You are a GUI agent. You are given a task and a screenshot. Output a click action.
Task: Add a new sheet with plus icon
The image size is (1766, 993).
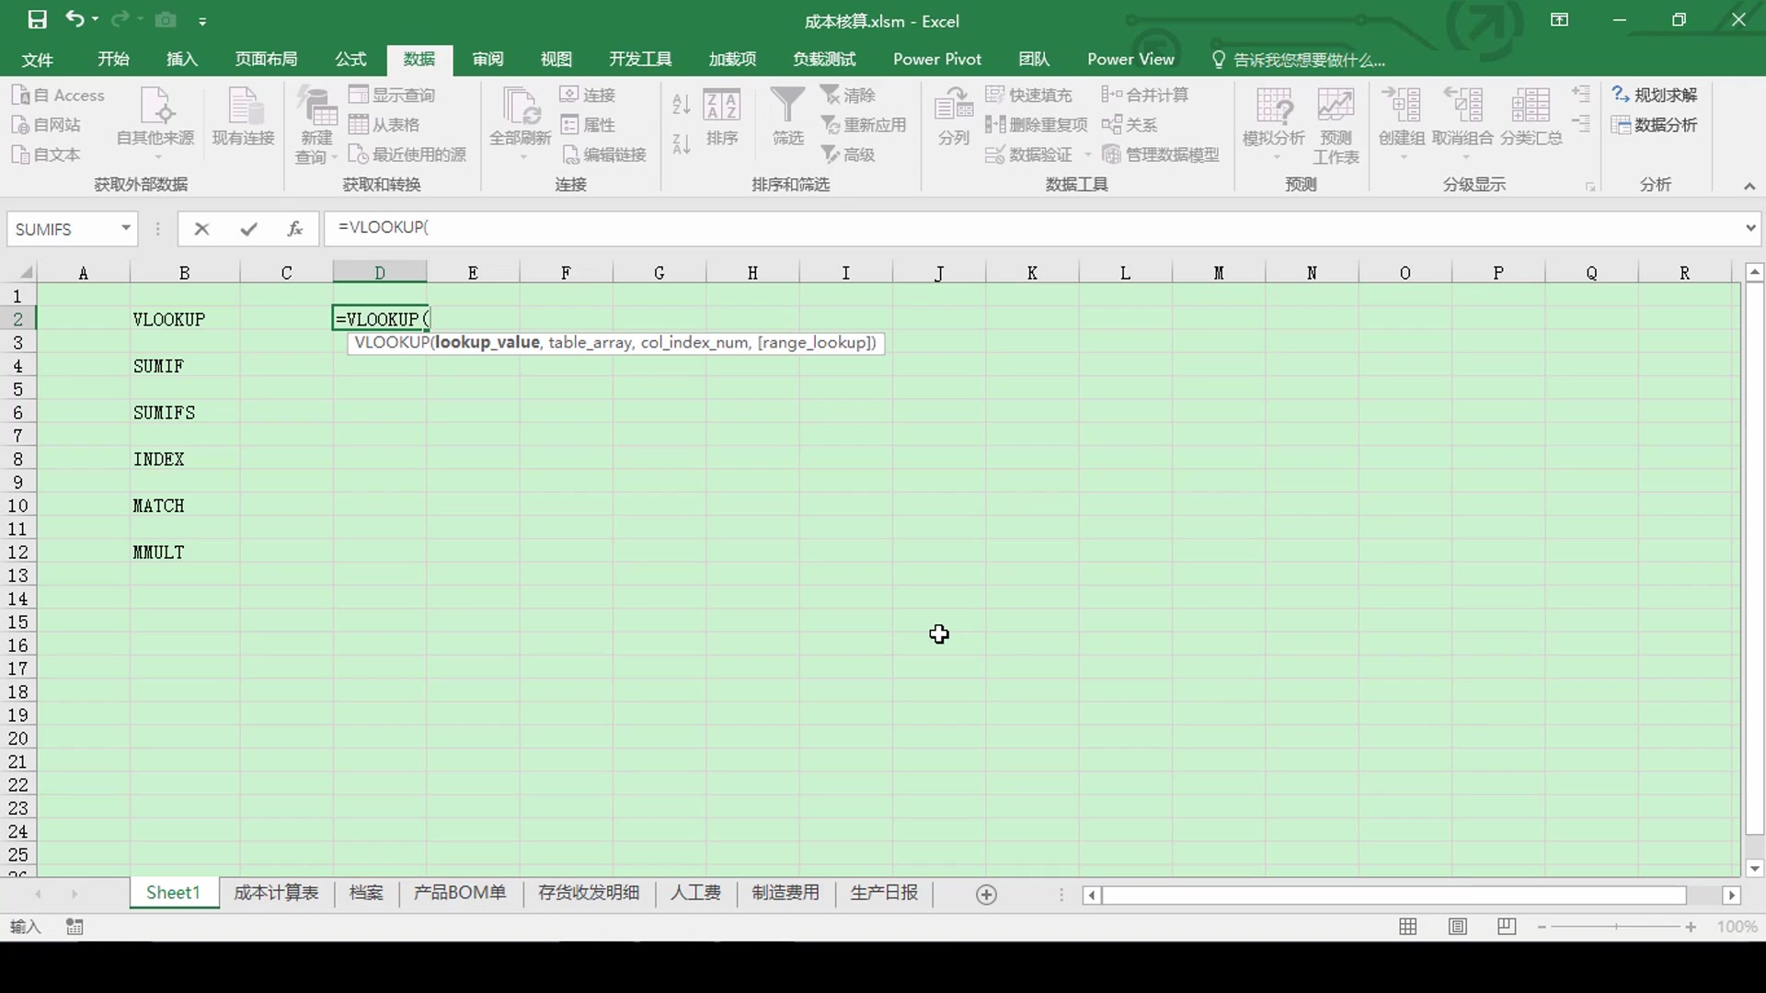click(986, 895)
